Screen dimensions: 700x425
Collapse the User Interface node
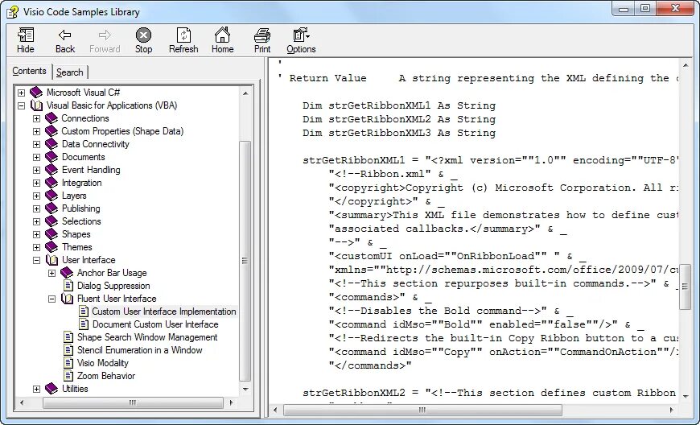click(36, 260)
